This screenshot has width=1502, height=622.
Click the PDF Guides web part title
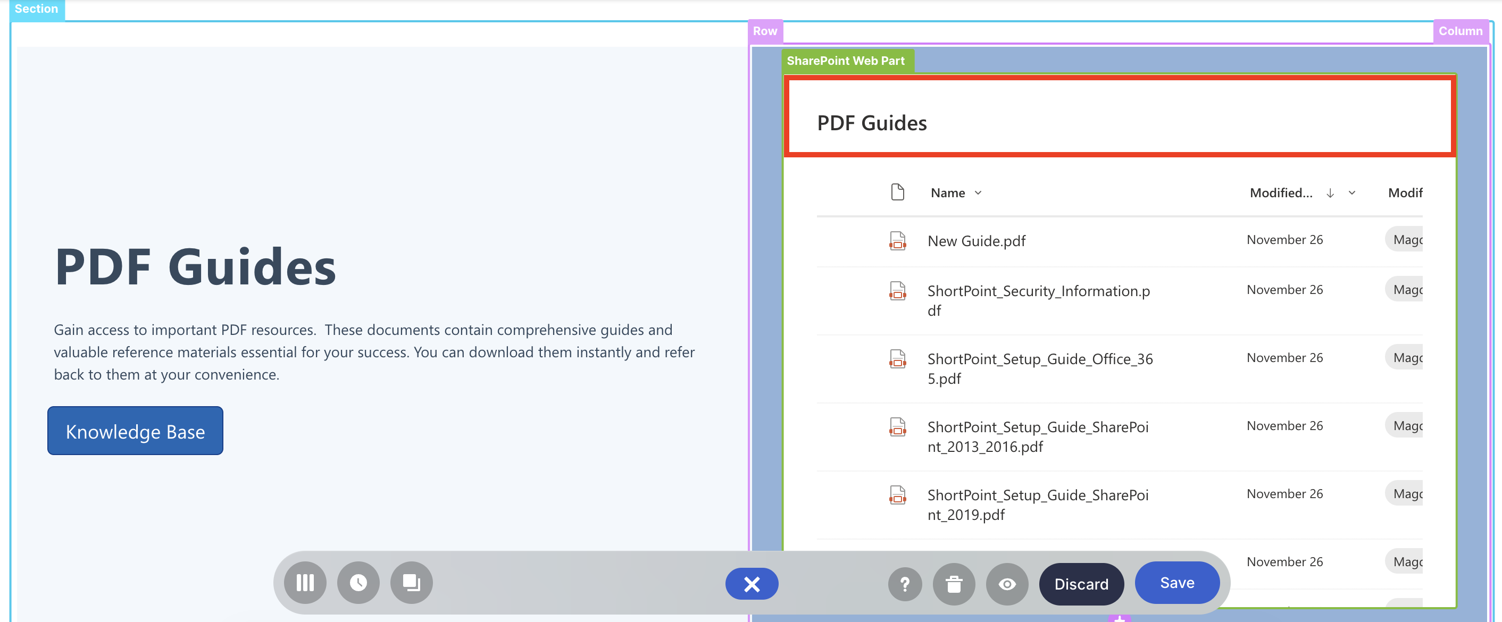872,123
